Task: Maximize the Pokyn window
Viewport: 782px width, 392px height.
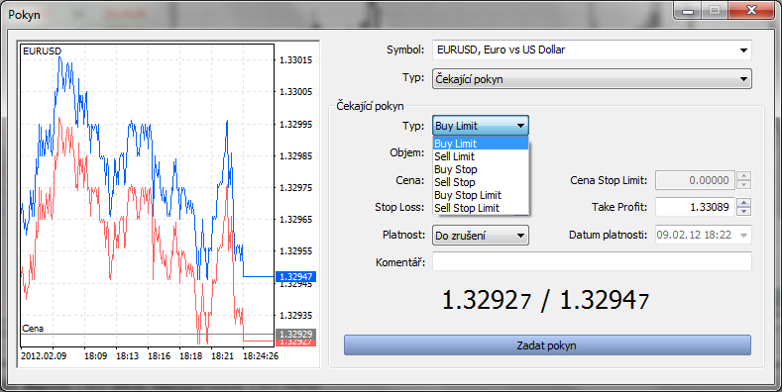Action: tap(715, 10)
